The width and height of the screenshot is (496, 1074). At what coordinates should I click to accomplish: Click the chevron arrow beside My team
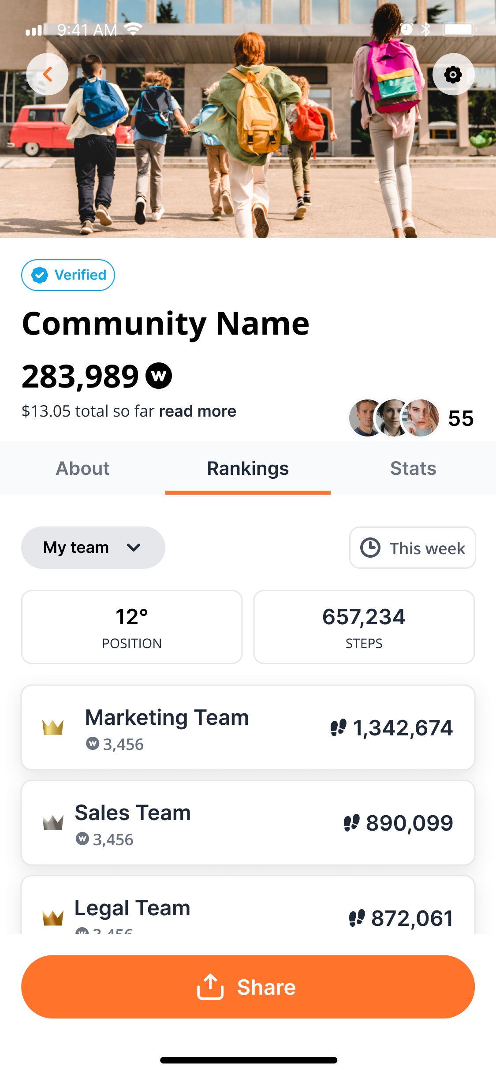134,548
